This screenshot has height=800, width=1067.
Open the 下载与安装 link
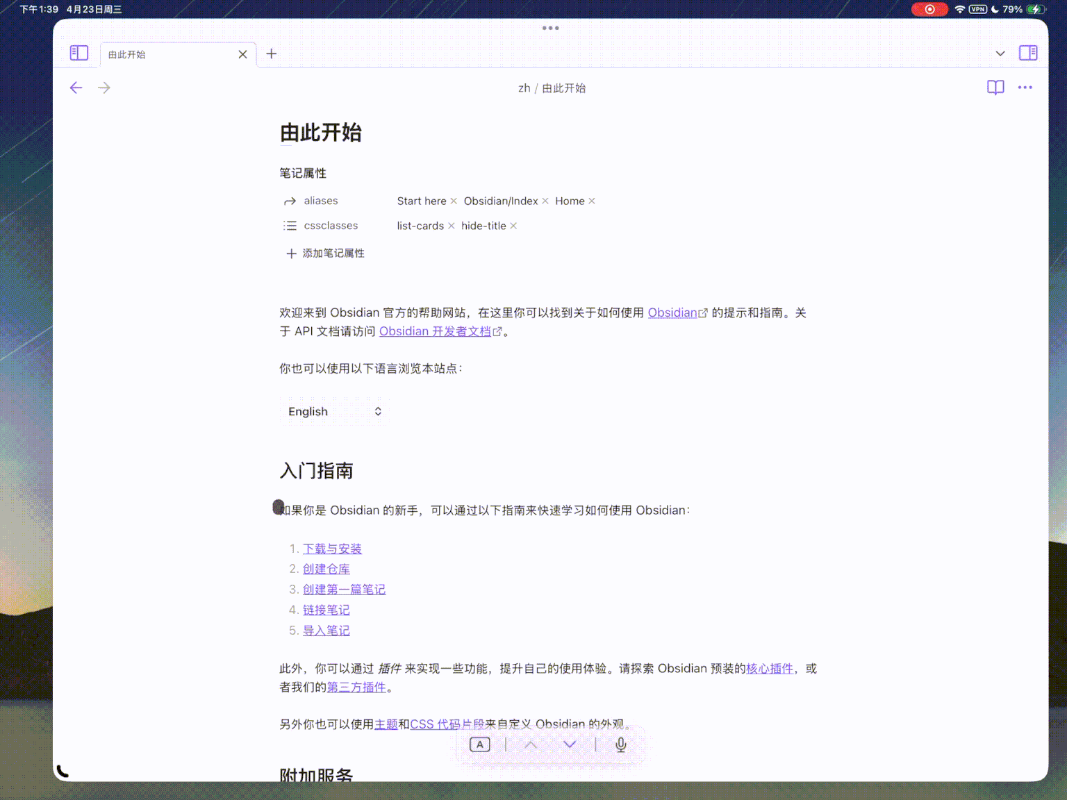[332, 549]
